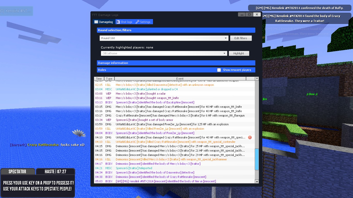Image resolution: width=353 pixels, height=198 pixels.
Task: Select the Deimonios damage row for 21 HP
Action: click(174, 151)
